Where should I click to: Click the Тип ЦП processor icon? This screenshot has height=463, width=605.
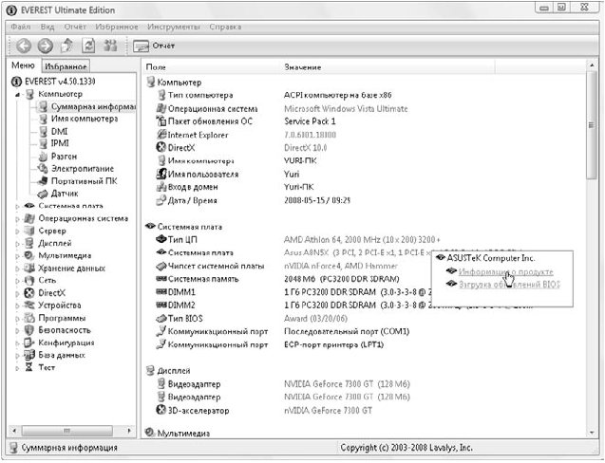pyautogui.click(x=161, y=239)
